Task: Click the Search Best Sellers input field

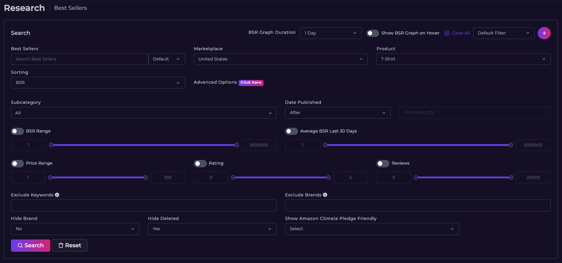Action: (80, 59)
